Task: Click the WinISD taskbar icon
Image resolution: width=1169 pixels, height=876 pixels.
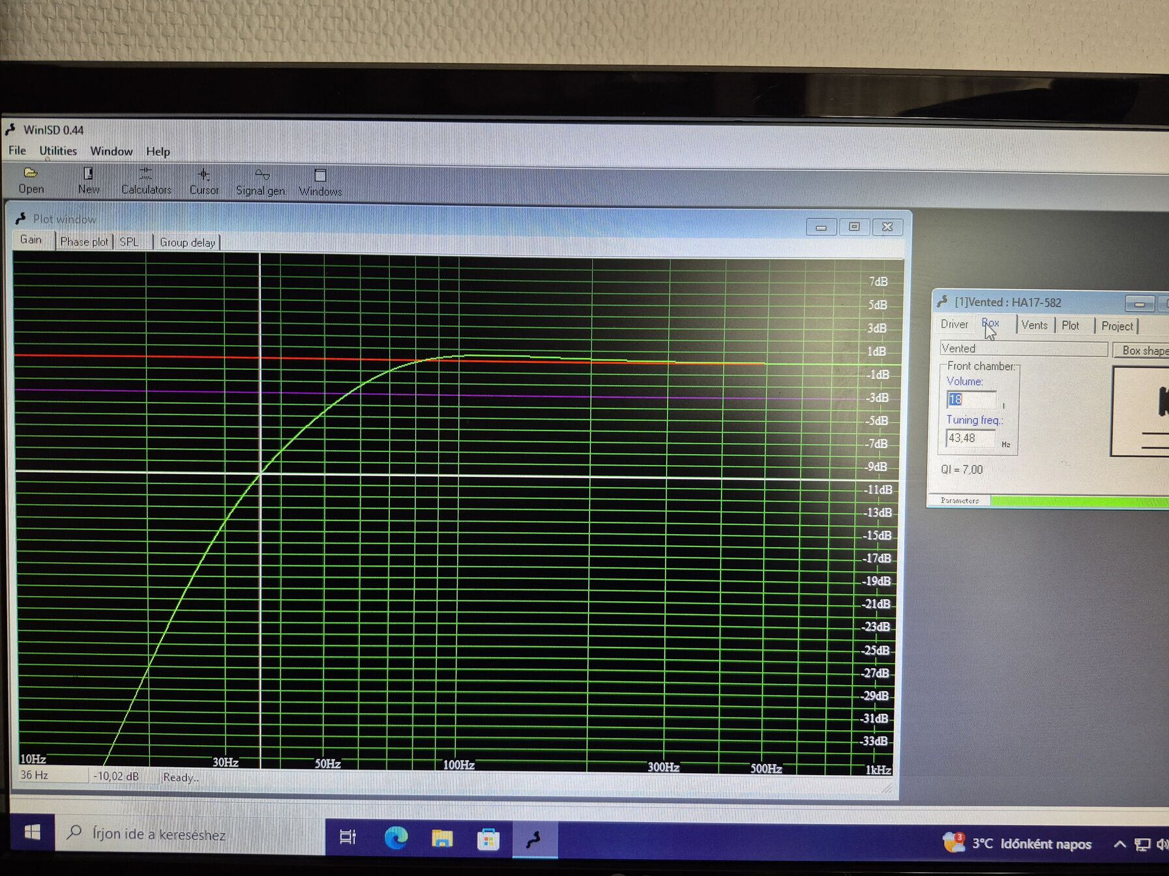Action: coord(535,840)
